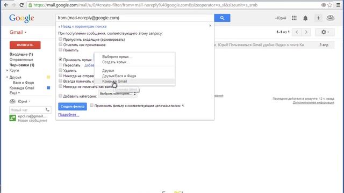
Task: Open 'Входящие (1)' folder
Action: 21,54
